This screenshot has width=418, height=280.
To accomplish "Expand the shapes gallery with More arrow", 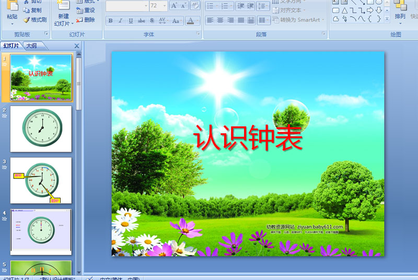I will click(387, 19).
